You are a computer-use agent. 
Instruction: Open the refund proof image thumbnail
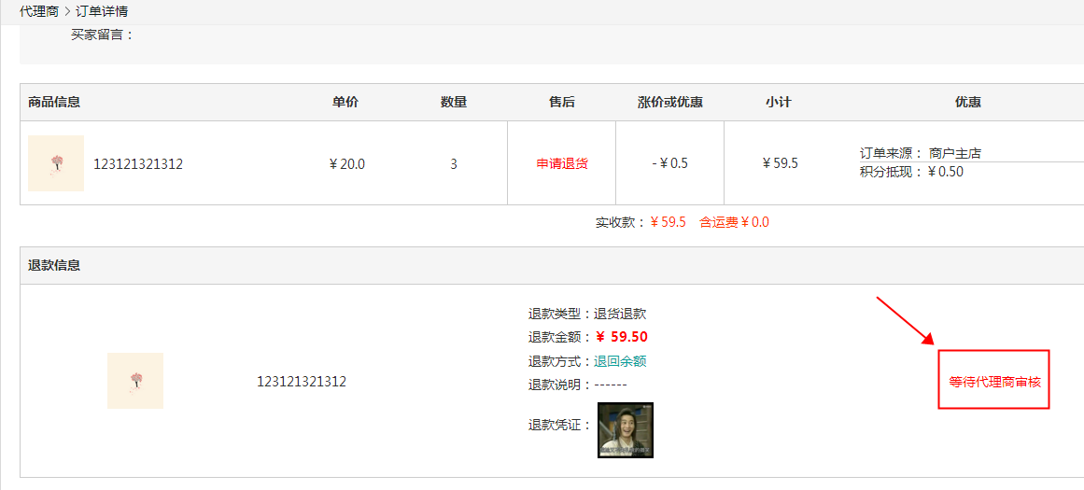[625, 430]
